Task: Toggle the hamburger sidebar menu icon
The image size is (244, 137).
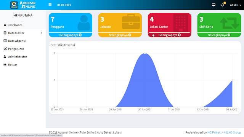Action: 50,5
